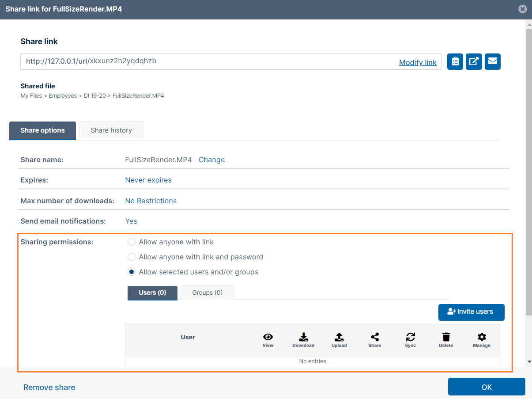Select Allow anyone with link and password
The width and height of the screenshot is (532, 399).
[132, 257]
